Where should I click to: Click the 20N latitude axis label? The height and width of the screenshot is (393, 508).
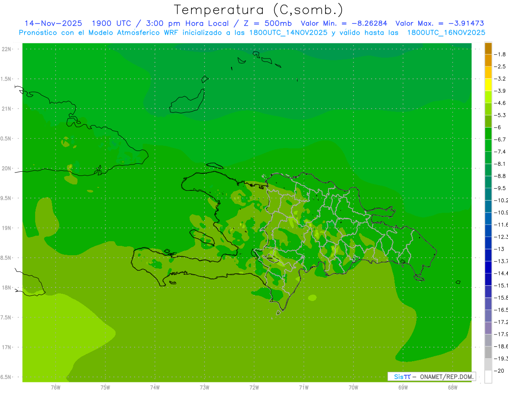7,168
